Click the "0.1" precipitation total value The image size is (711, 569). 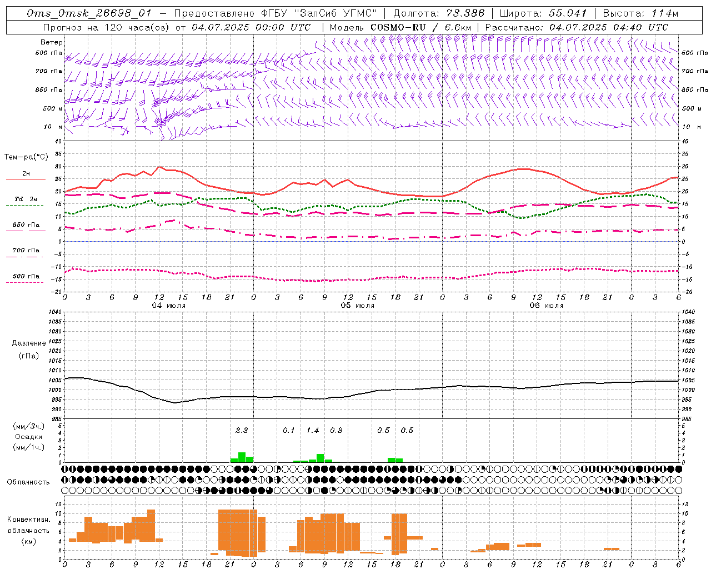point(289,430)
